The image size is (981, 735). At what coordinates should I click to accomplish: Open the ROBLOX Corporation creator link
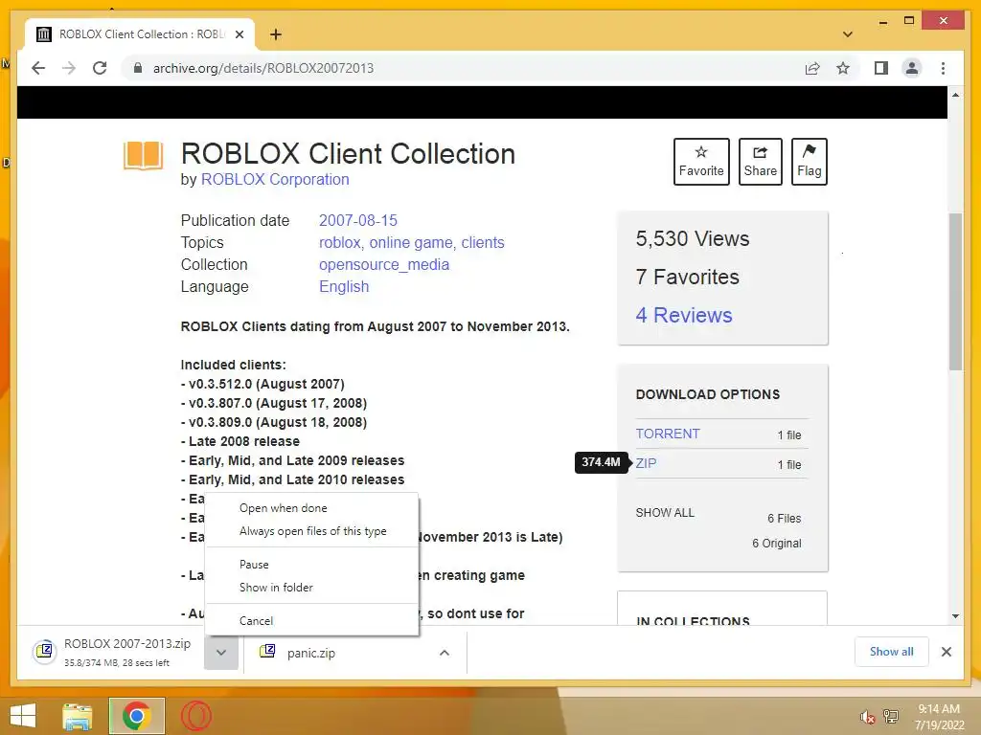pos(275,179)
